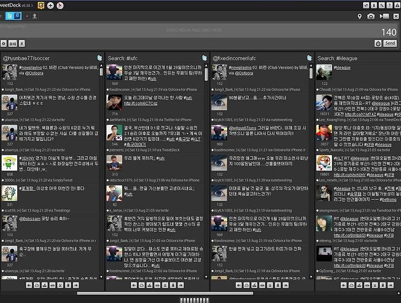Toggle the second blue account icon for posting
This screenshot has width=401, height=303.
click(17, 16)
